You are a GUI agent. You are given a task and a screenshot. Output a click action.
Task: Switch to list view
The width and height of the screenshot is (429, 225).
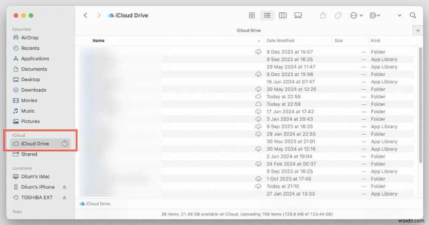pyautogui.click(x=267, y=15)
